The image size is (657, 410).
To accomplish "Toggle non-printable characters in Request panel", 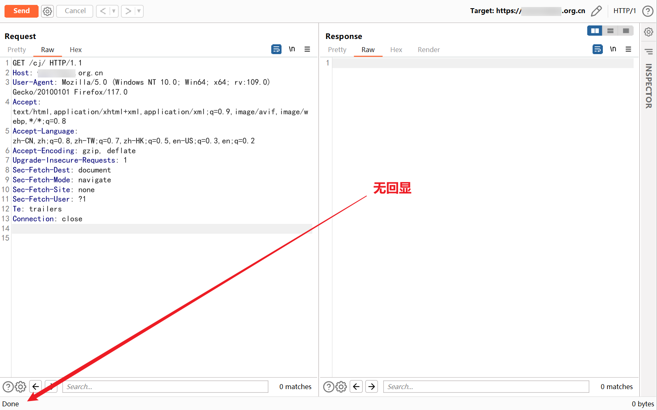I will [292, 49].
